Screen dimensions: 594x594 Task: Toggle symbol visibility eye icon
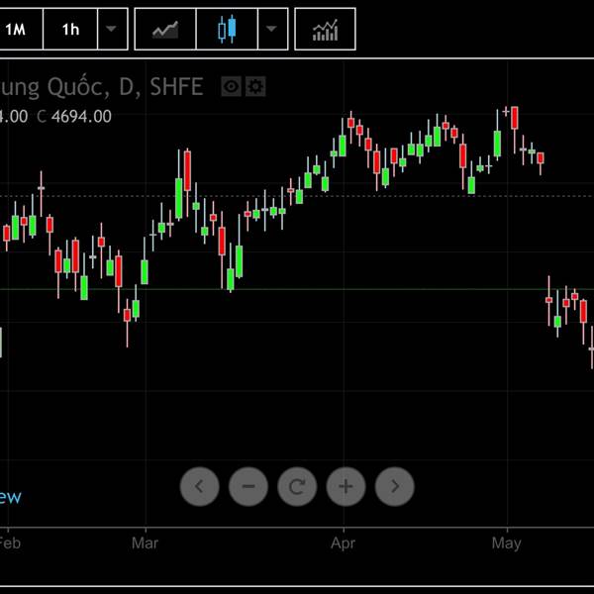pyautogui.click(x=231, y=87)
